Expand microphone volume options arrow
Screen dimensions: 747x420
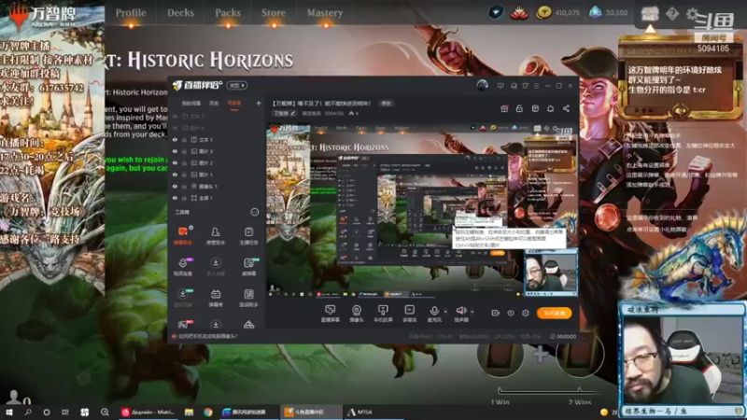click(x=445, y=312)
